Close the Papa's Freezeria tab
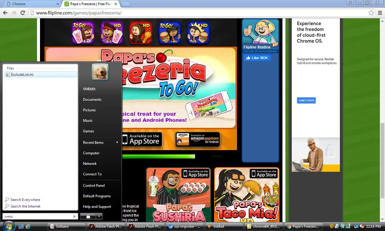 [116, 4]
